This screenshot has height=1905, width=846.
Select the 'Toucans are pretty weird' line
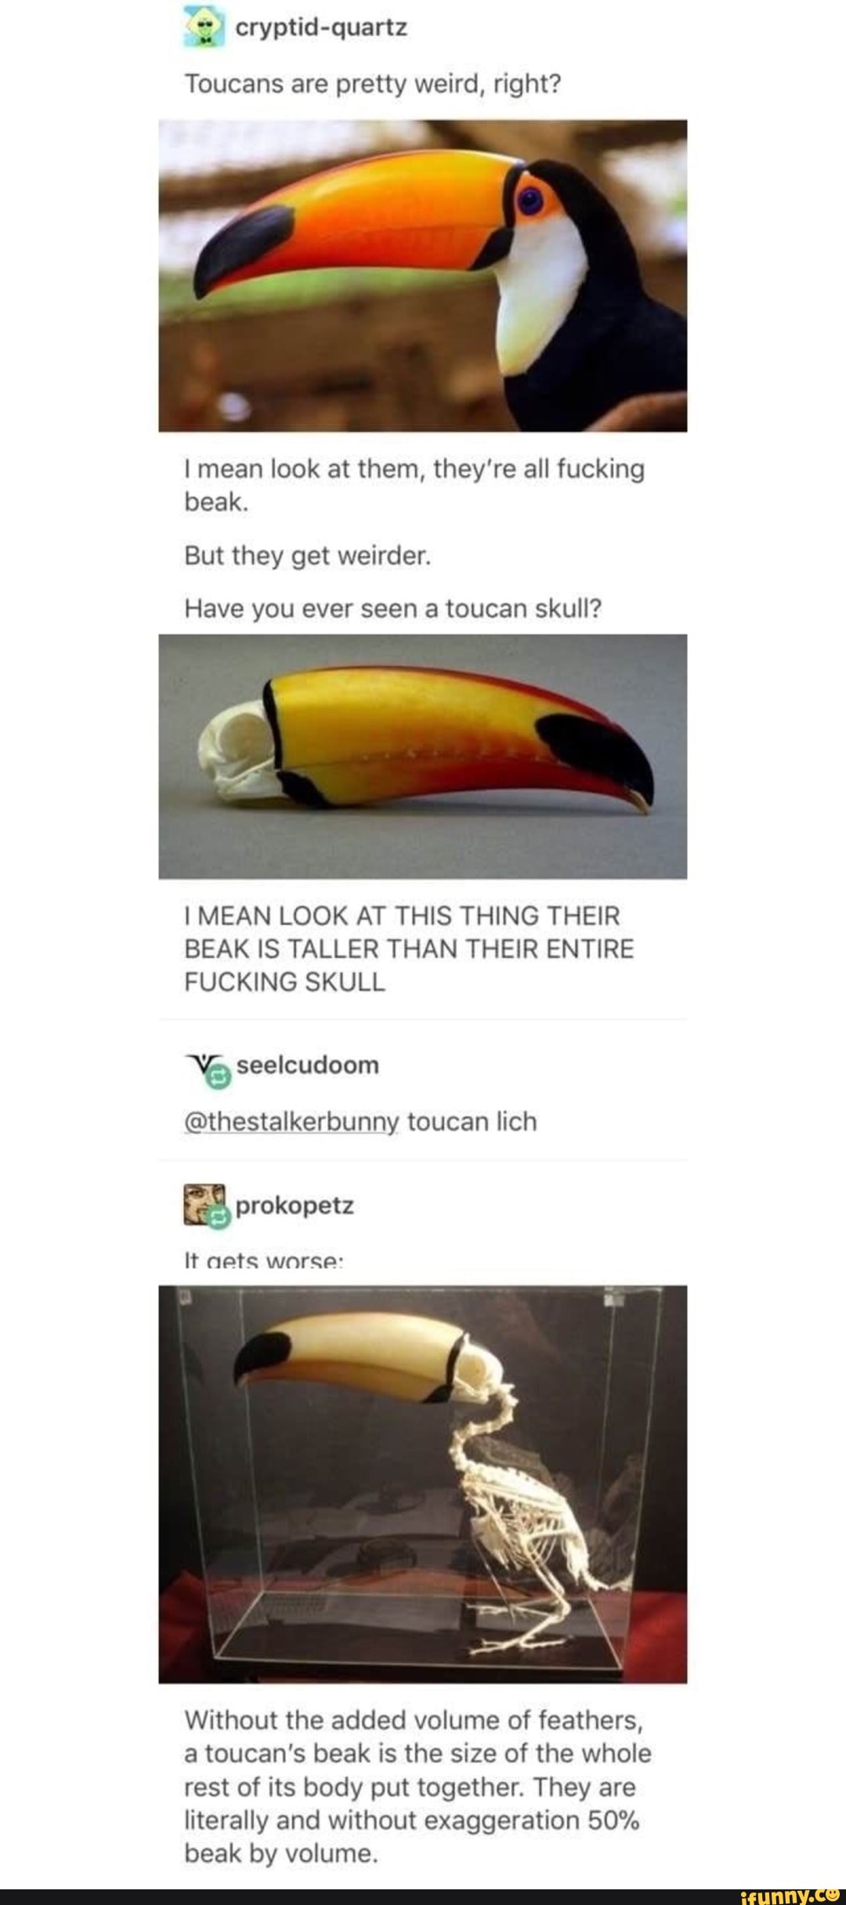(x=373, y=84)
